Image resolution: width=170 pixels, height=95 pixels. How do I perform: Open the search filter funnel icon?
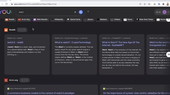pos(88,12)
